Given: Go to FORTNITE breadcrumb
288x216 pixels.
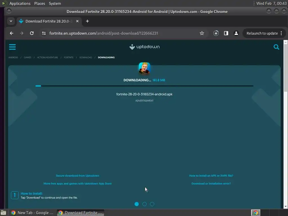Looking at the screenshot, I should pyautogui.click(x=69, y=57).
